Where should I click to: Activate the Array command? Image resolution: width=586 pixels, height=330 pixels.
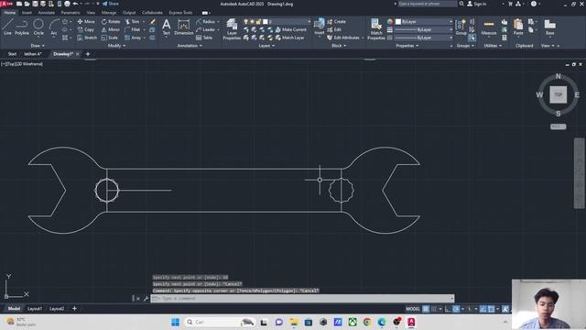pos(133,38)
